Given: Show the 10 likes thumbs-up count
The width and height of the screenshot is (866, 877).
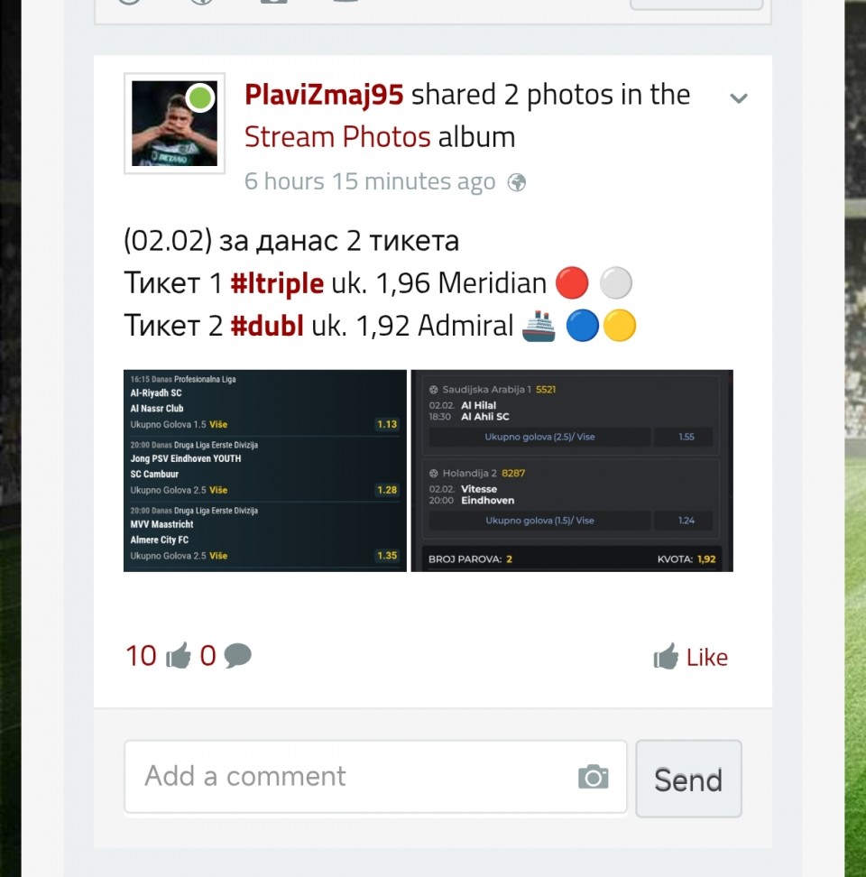Looking at the screenshot, I should (x=158, y=656).
